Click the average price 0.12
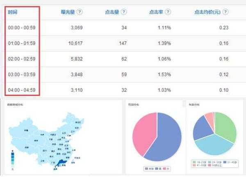246x182 pixels. [x=224, y=74]
